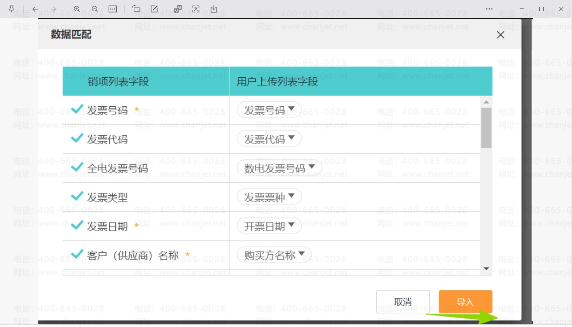Pin the image viewer window

click(x=12, y=9)
